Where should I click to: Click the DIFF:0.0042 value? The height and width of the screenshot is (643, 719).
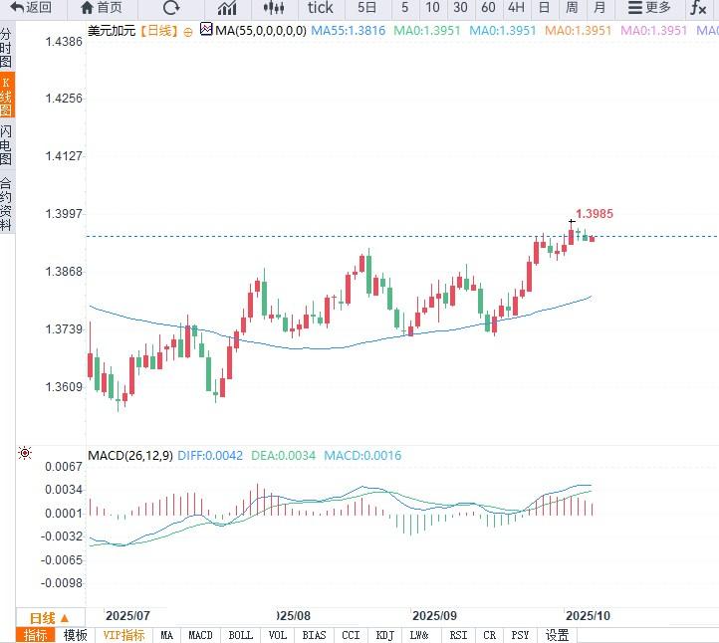point(210,456)
